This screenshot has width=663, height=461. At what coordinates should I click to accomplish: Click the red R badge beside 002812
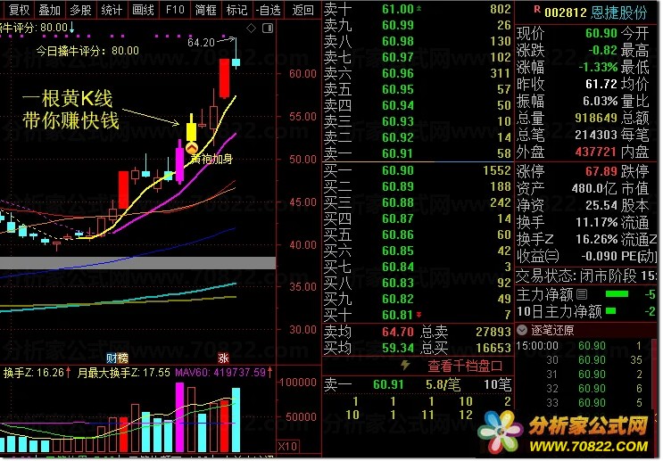537,10
